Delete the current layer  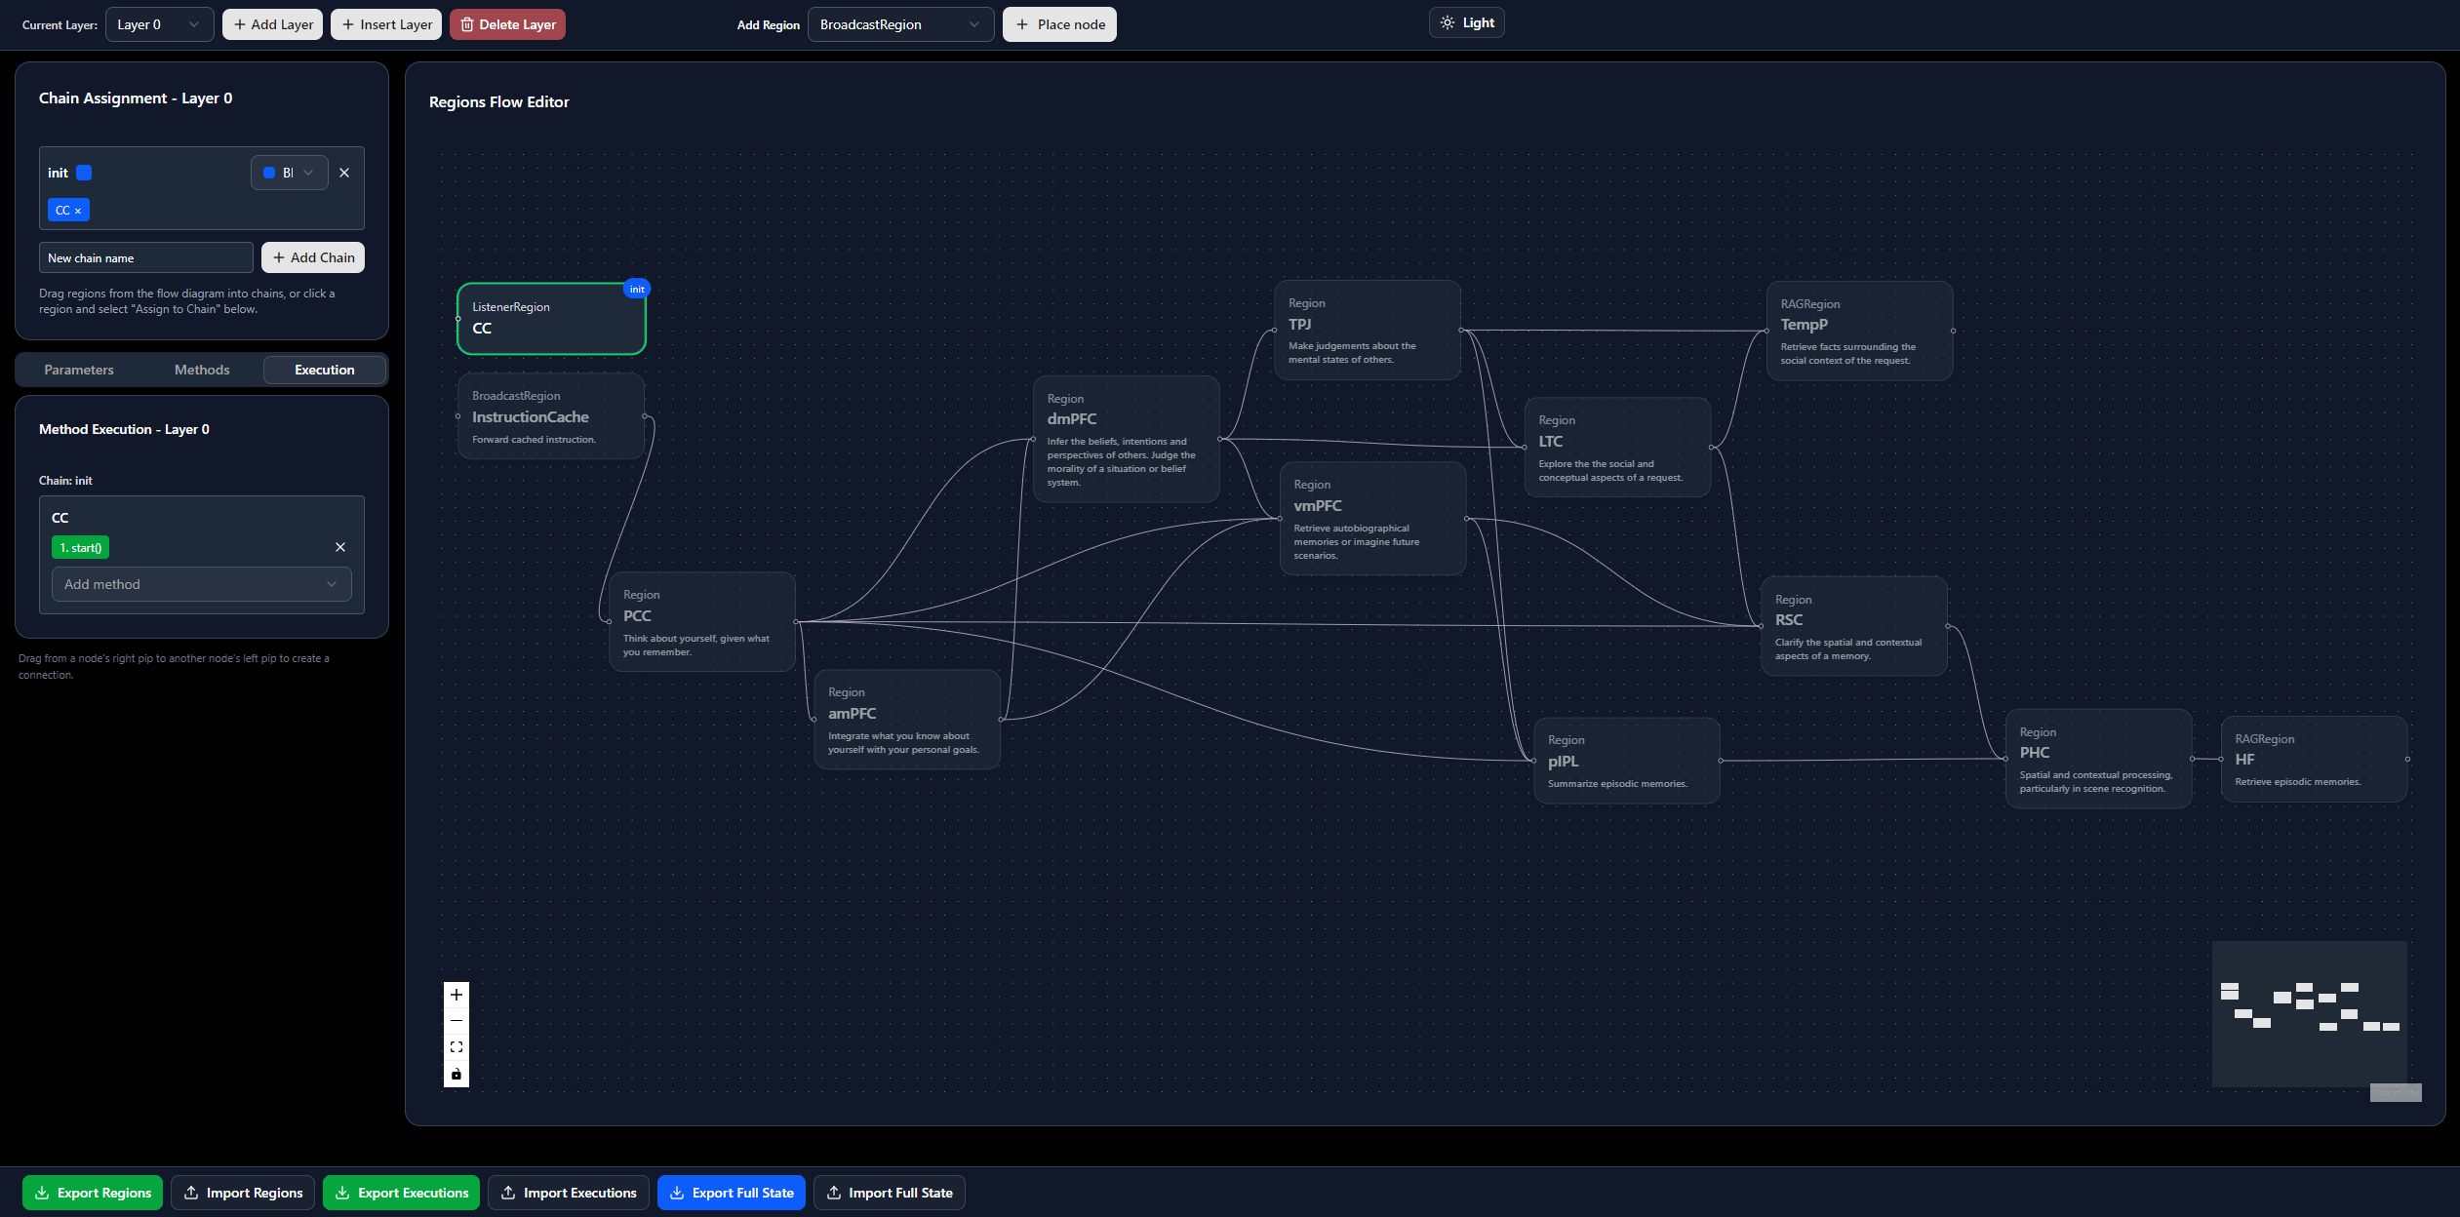(507, 24)
